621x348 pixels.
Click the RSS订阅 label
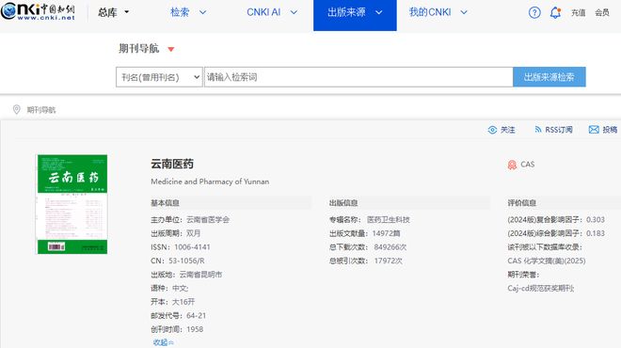(x=558, y=130)
